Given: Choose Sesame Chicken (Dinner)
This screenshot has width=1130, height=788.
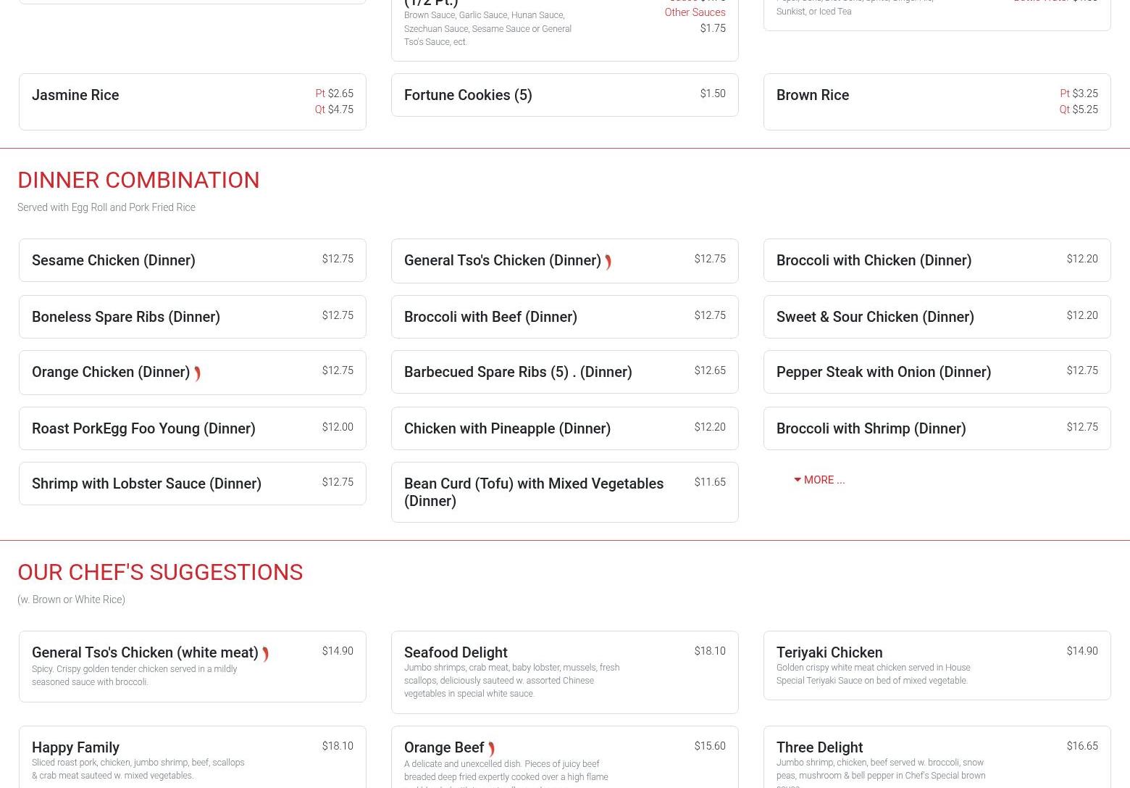Looking at the screenshot, I should [114, 260].
